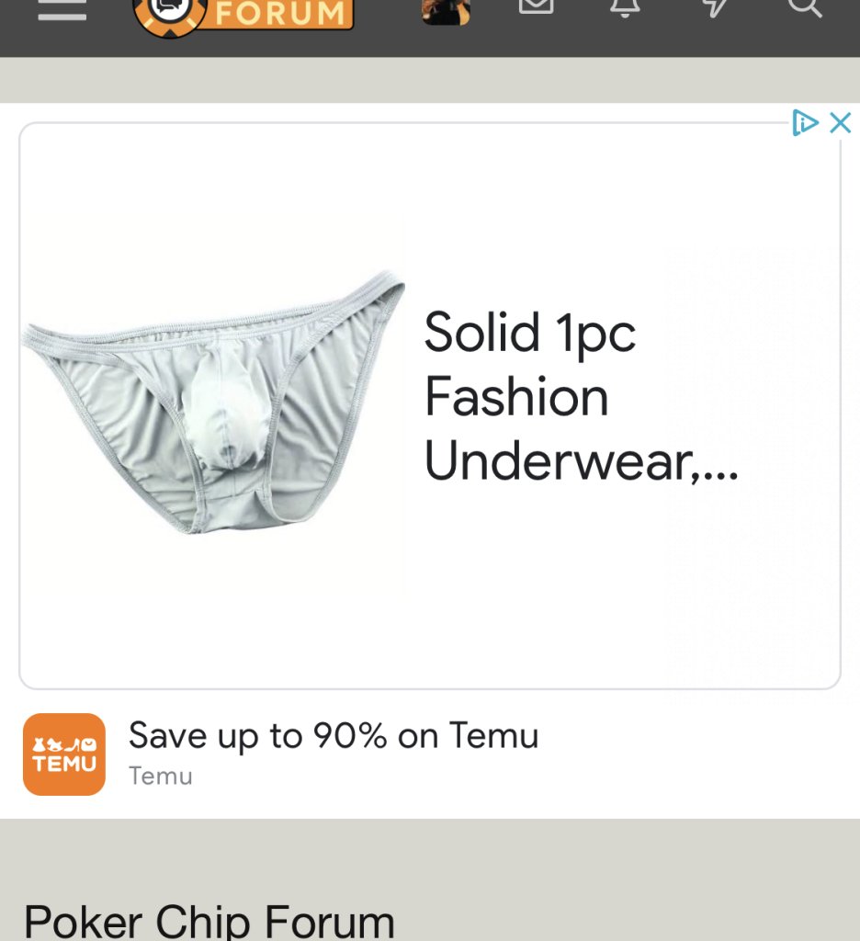Open the search magnifier icon

tap(804, 7)
